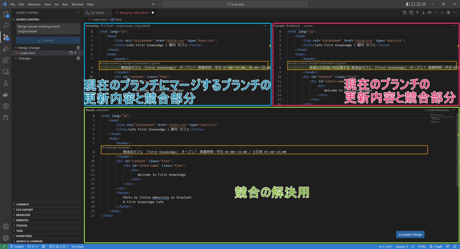Open the Run and Debug view
This screenshot has height=249, width=460.
tap(6, 49)
